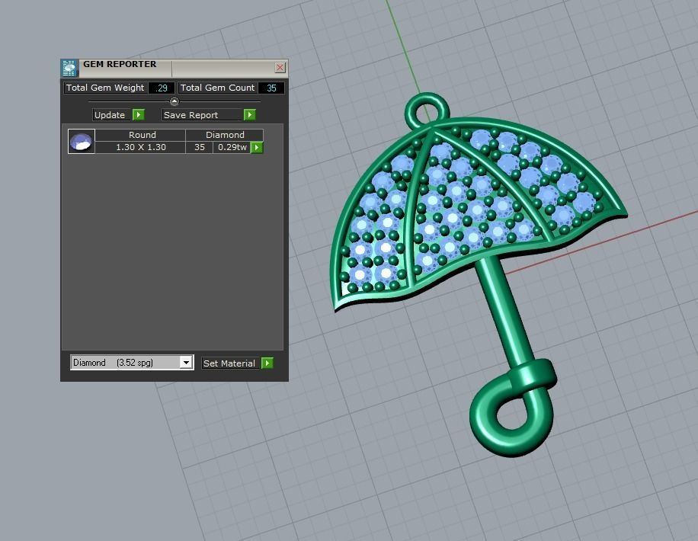Viewport: 698px width, 541px height.
Task: Click the green arrow beside 0.29tw
Action: pyautogui.click(x=257, y=147)
